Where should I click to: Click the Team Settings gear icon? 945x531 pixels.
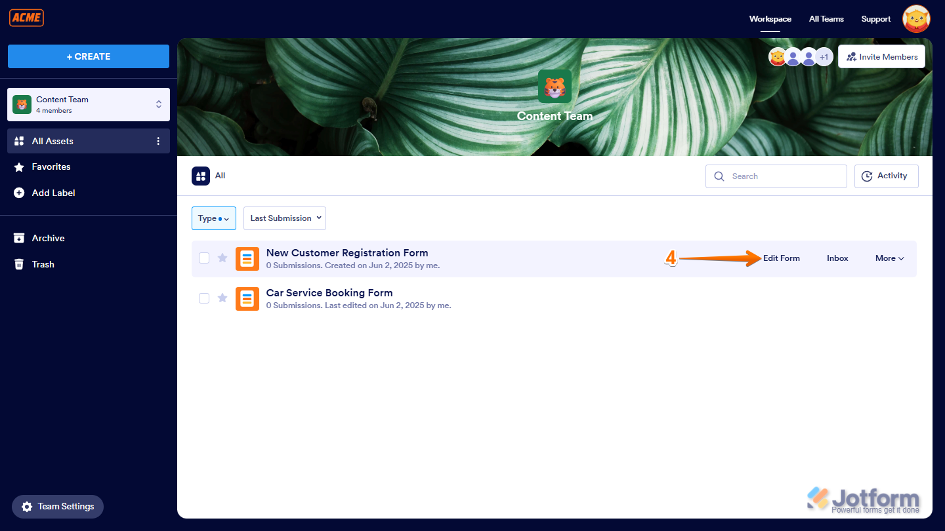[27, 506]
